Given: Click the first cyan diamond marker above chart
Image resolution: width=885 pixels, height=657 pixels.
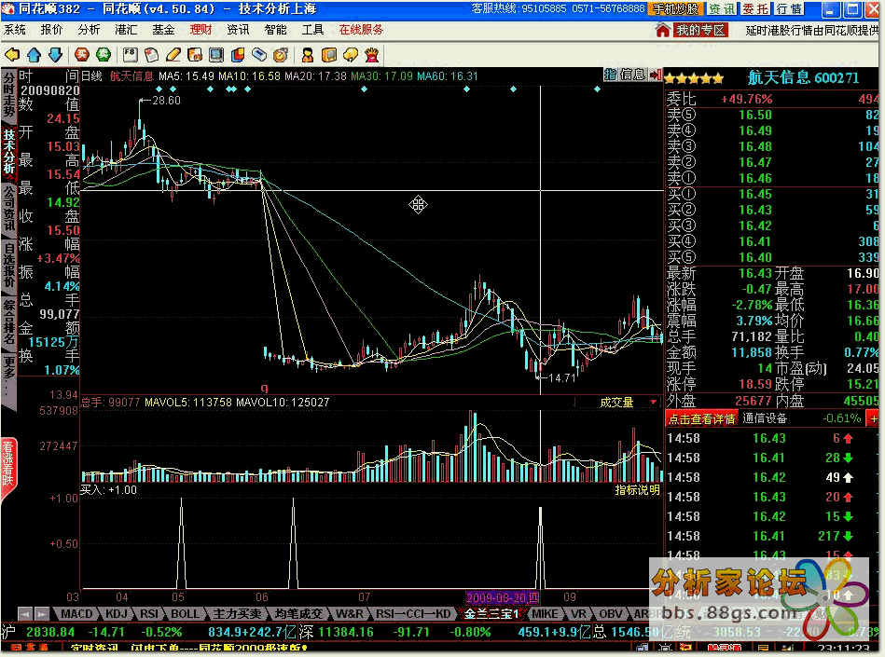Looking at the screenshot, I should pyautogui.click(x=159, y=89).
